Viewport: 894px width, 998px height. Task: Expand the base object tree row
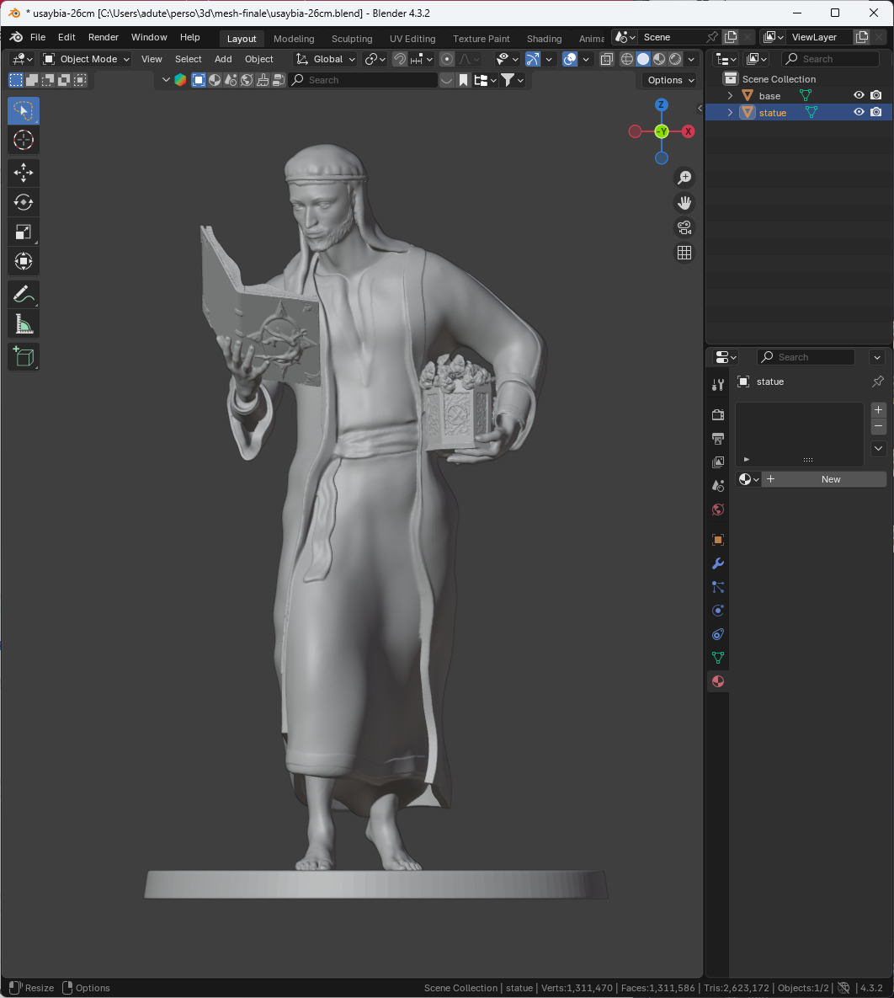pos(730,95)
